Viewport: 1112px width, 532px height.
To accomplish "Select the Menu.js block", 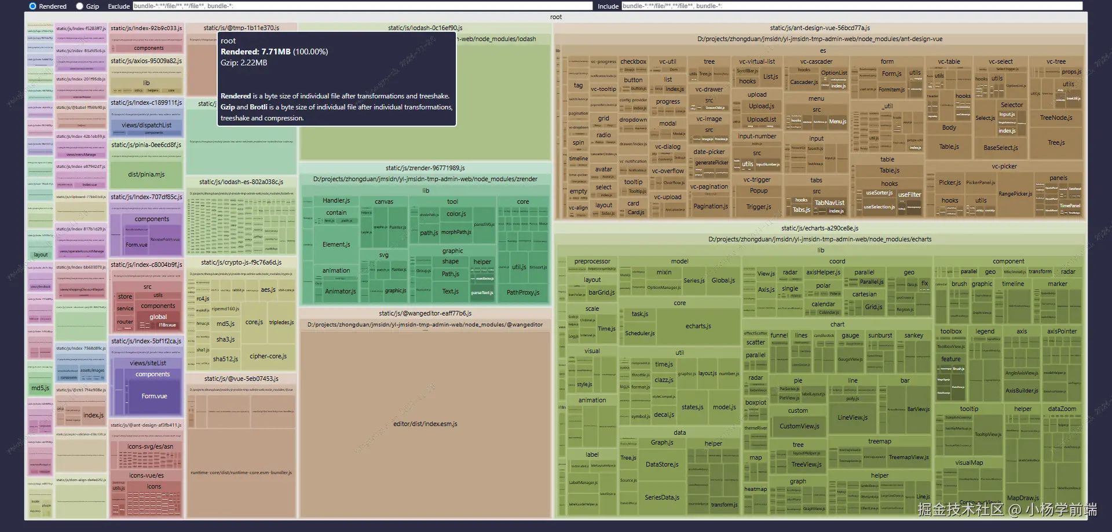I will 837,122.
